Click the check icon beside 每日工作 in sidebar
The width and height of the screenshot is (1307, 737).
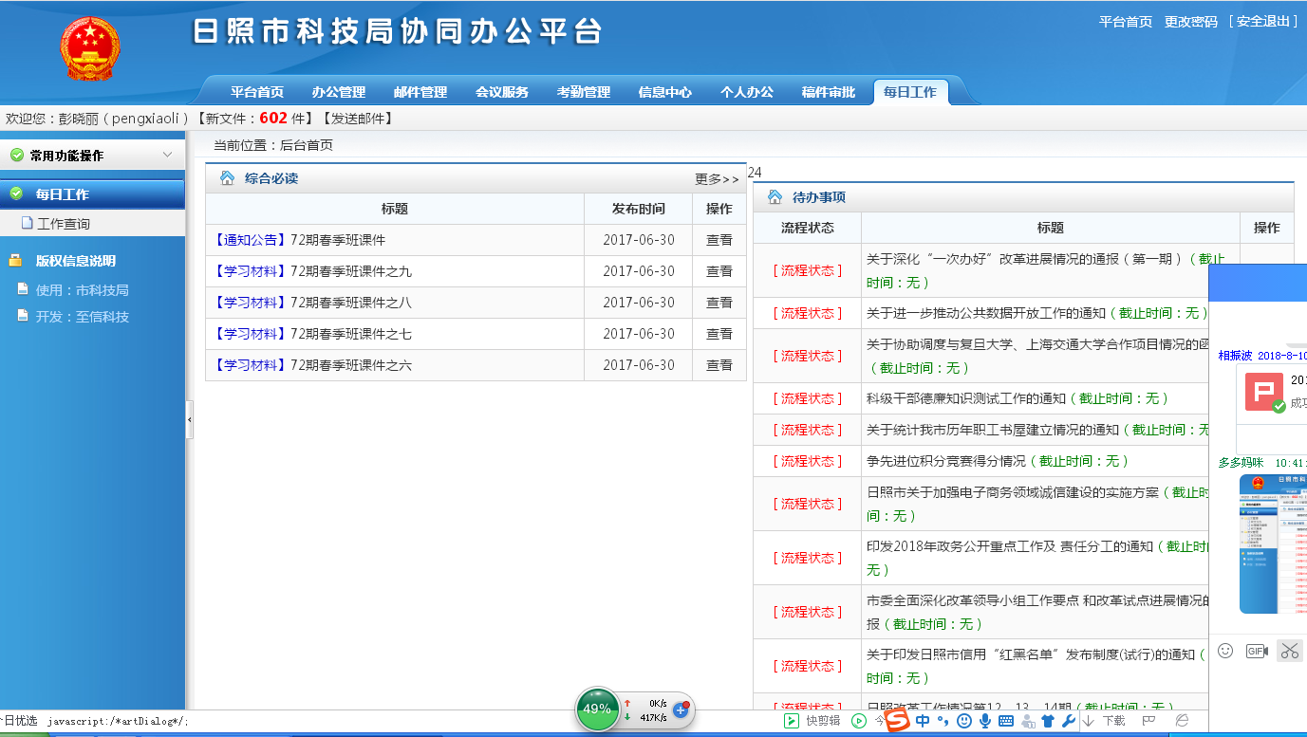(16, 193)
